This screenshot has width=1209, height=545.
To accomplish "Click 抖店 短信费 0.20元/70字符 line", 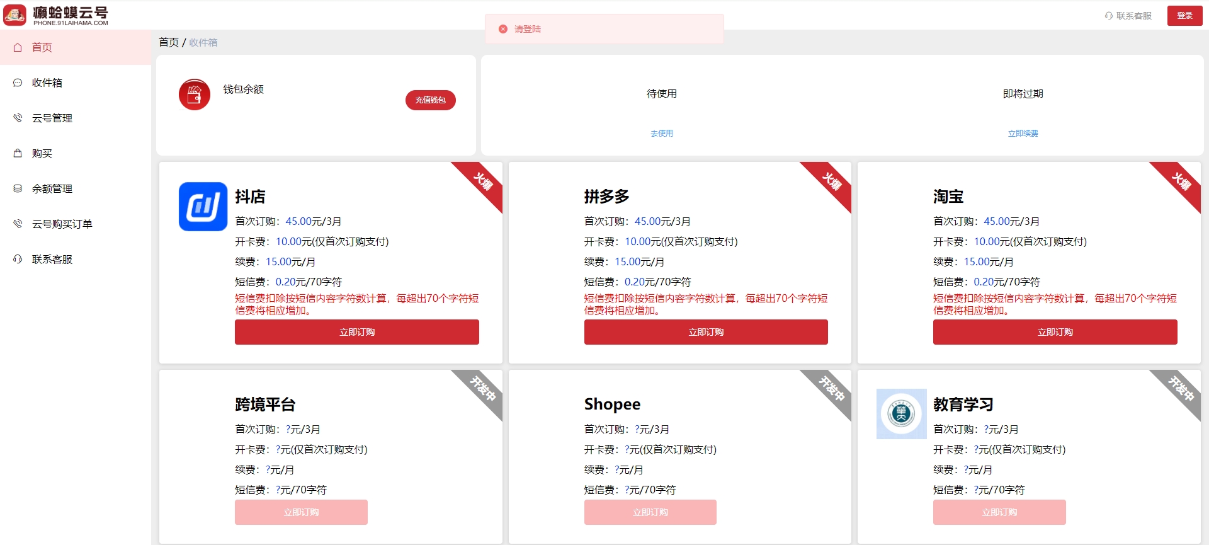I will point(288,282).
